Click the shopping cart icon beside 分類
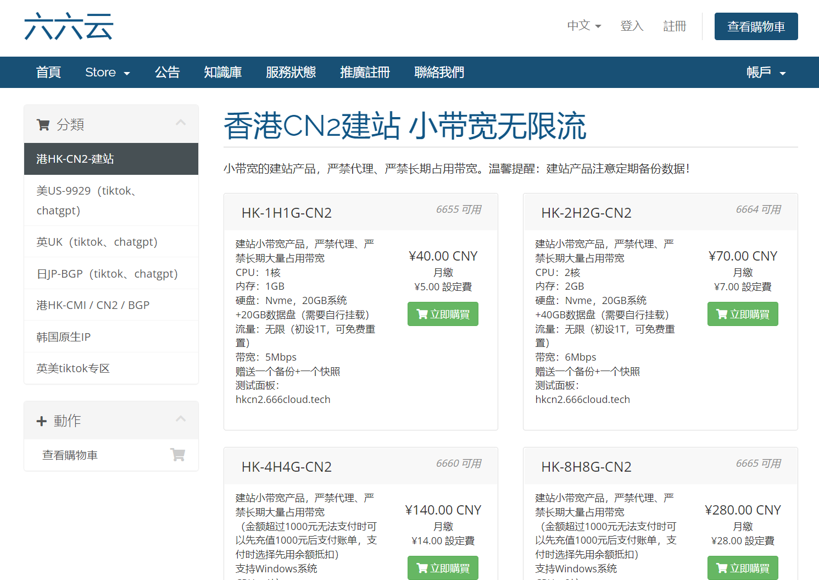 pyautogui.click(x=43, y=125)
